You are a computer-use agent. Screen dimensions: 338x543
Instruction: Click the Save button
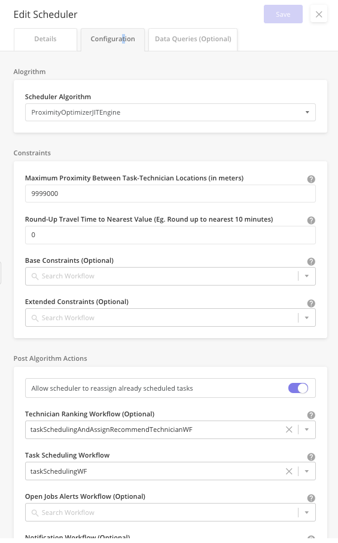283,14
